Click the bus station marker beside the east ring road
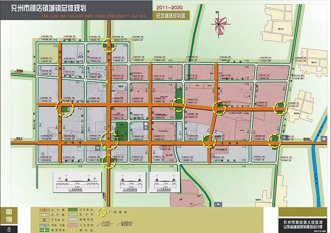This screenshot has width=331, height=233. click(x=284, y=137)
